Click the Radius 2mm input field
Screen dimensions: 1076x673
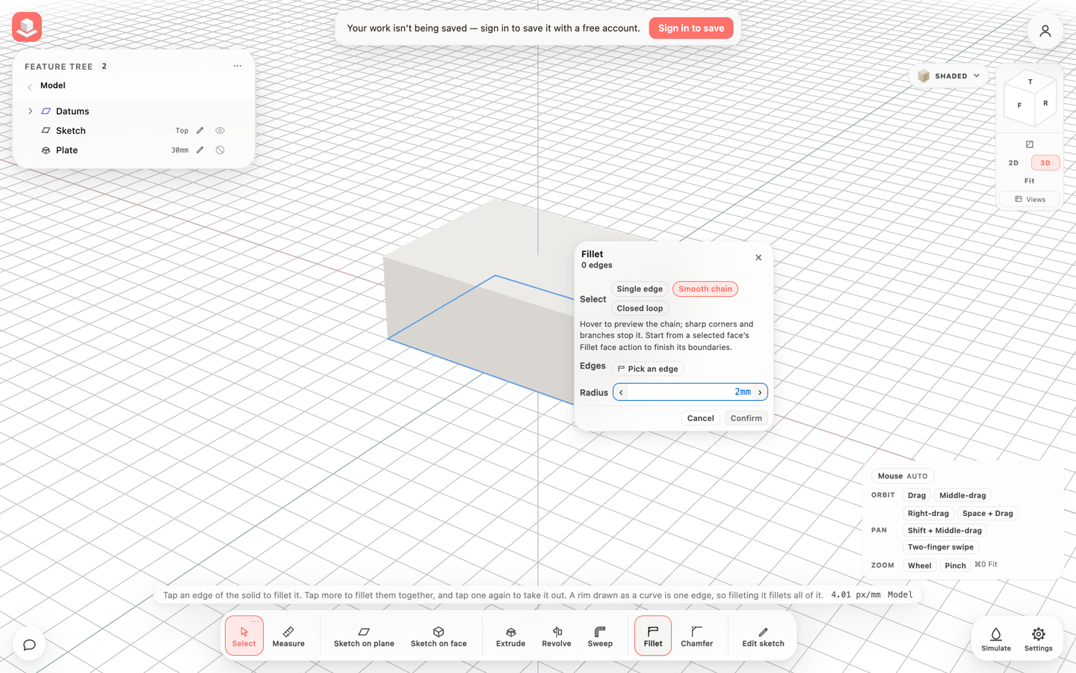tap(690, 392)
